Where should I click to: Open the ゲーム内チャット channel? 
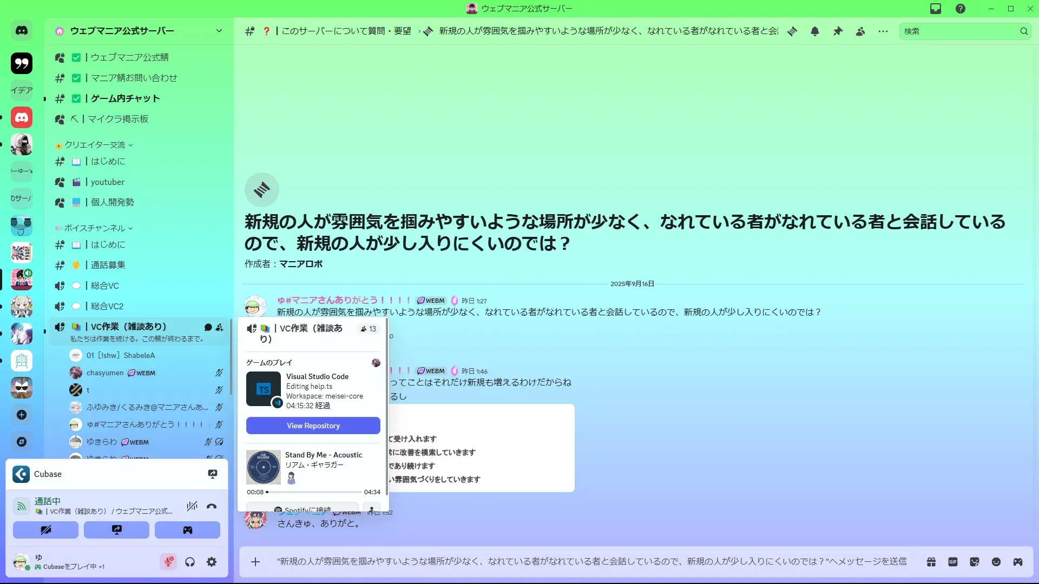pyautogui.click(x=125, y=98)
